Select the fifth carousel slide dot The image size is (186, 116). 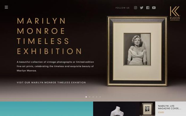tap(100, 97)
